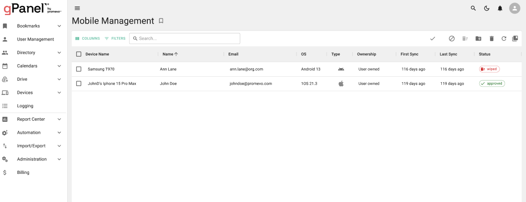
Task: Click the Directory people icon
Action: pyautogui.click(x=5, y=53)
